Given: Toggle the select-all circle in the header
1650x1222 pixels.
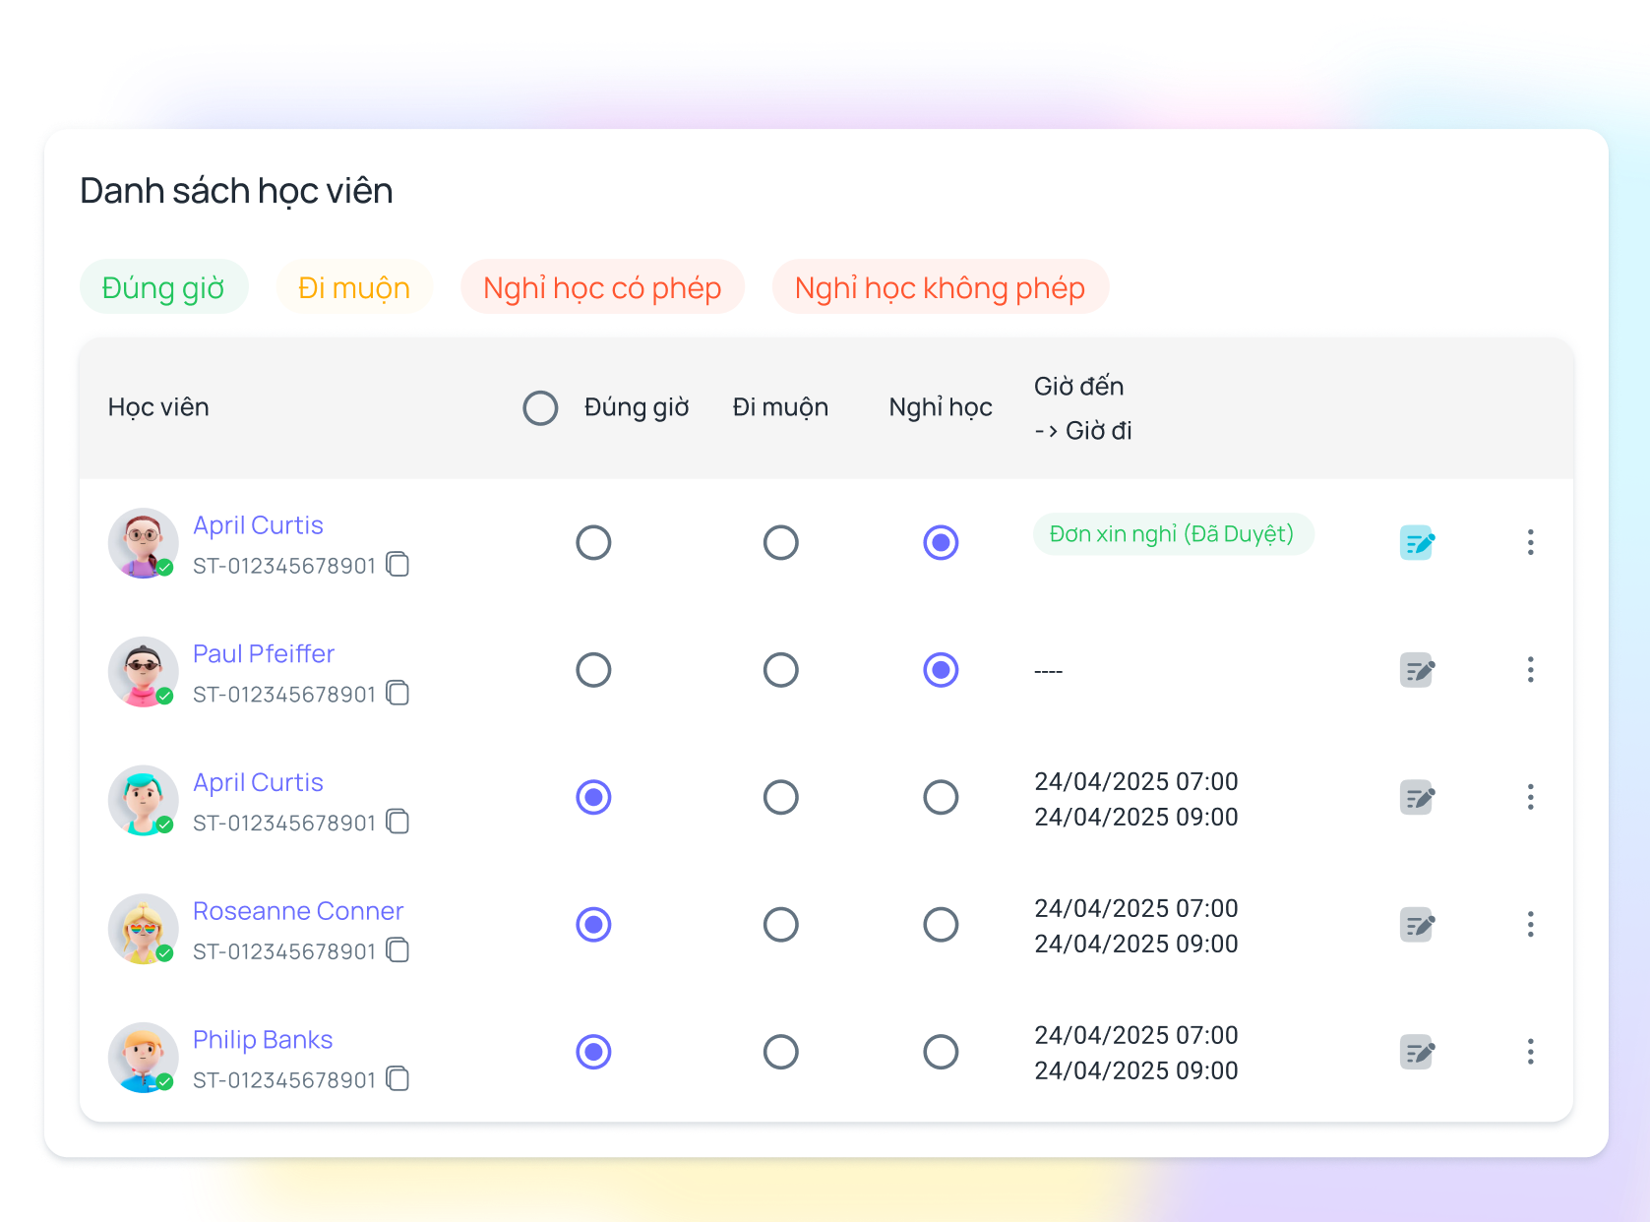Looking at the screenshot, I should click(x=540, y=406).
